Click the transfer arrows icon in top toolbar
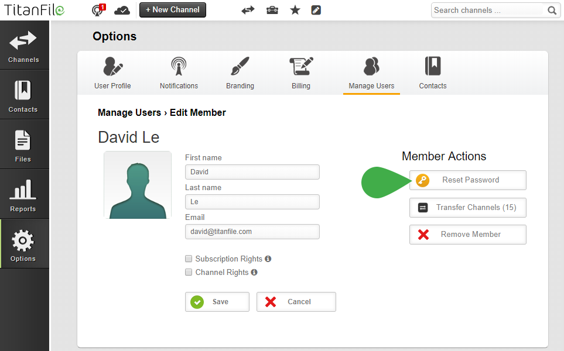 tap(248, 10)
